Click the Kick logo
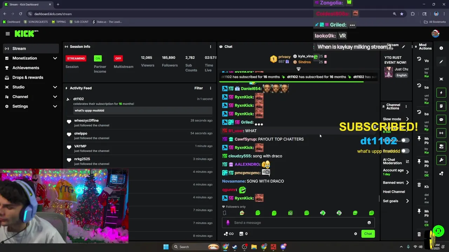 pyautogui.click(x=26, y=34)
